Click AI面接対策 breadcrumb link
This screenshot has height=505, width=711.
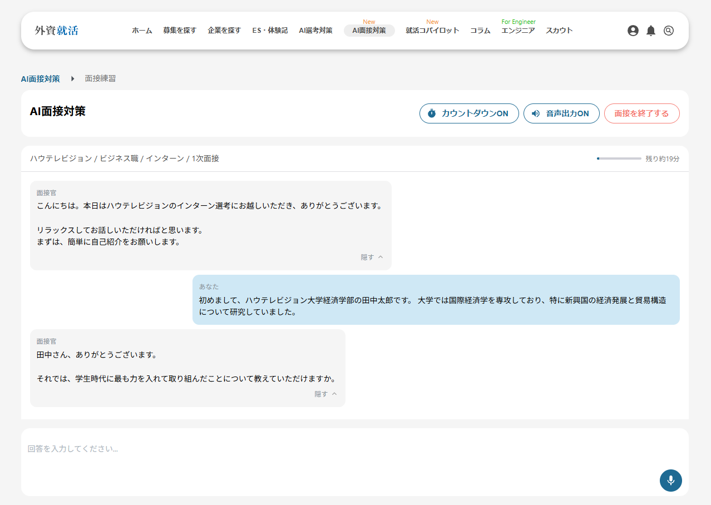pos(41,79)
